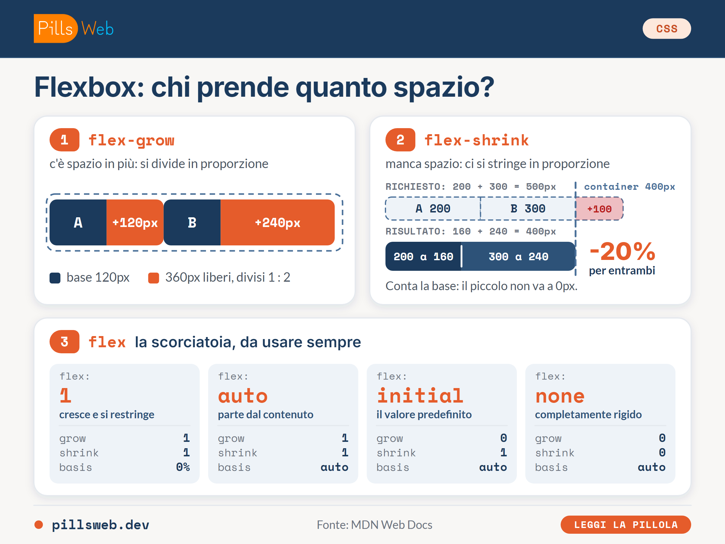Click the large '1' value in the first flex card
Viewport: 725px width, 544px height.
[66, 395]
